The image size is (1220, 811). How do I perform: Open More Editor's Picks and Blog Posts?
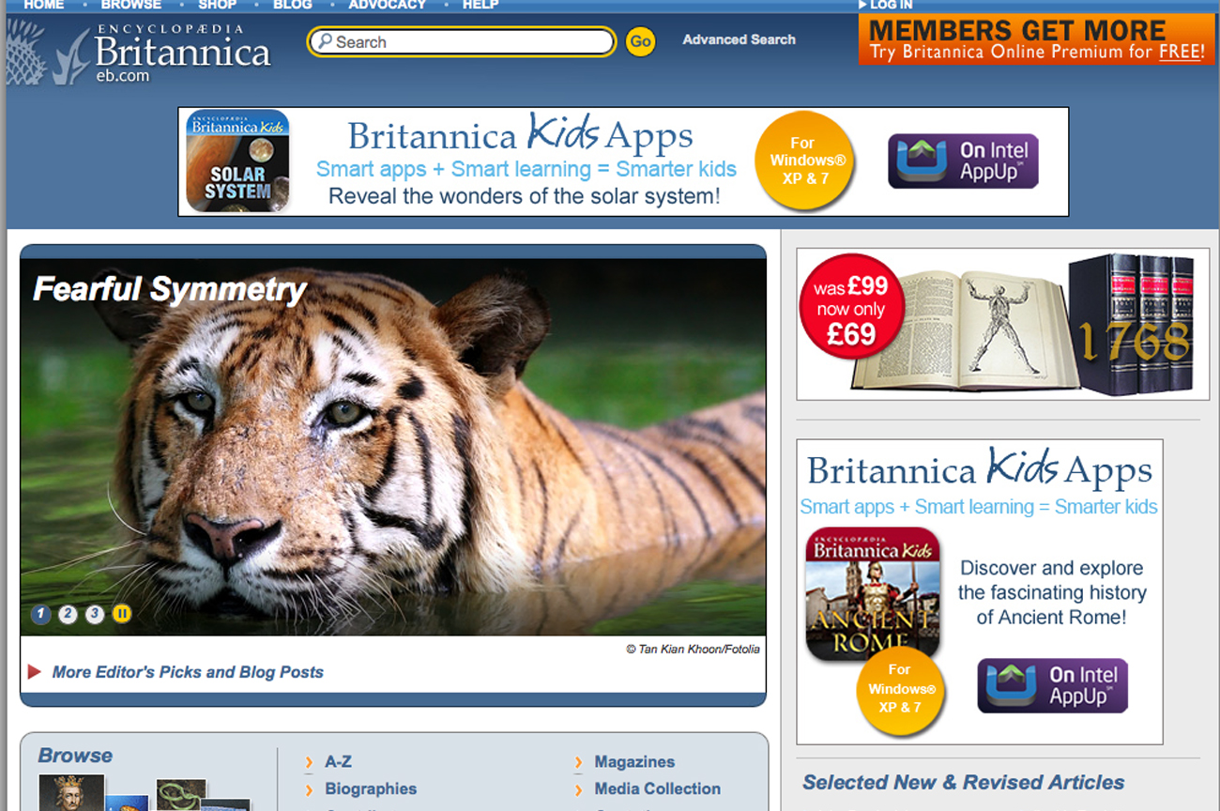click(188, 672)
